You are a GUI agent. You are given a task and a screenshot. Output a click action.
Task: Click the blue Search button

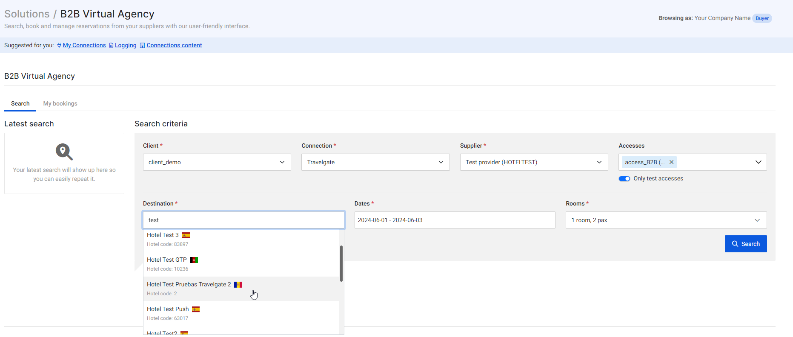click(746, 244)
